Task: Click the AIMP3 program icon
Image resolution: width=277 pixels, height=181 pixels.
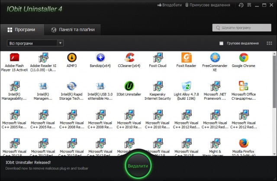Action: click(x=72, y=57)
